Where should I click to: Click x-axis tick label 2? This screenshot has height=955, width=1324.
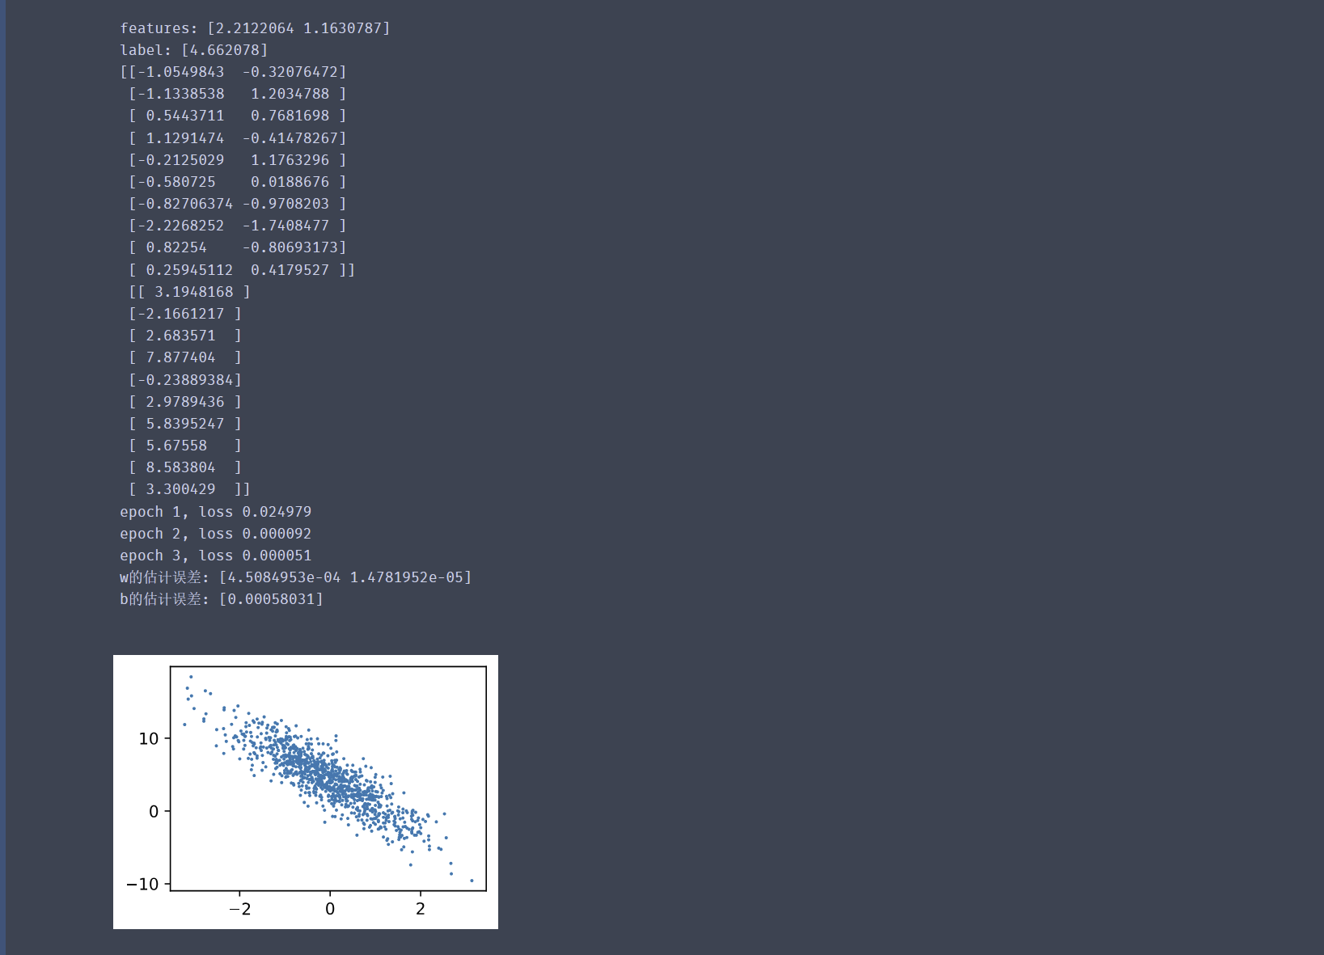[421, 909]
